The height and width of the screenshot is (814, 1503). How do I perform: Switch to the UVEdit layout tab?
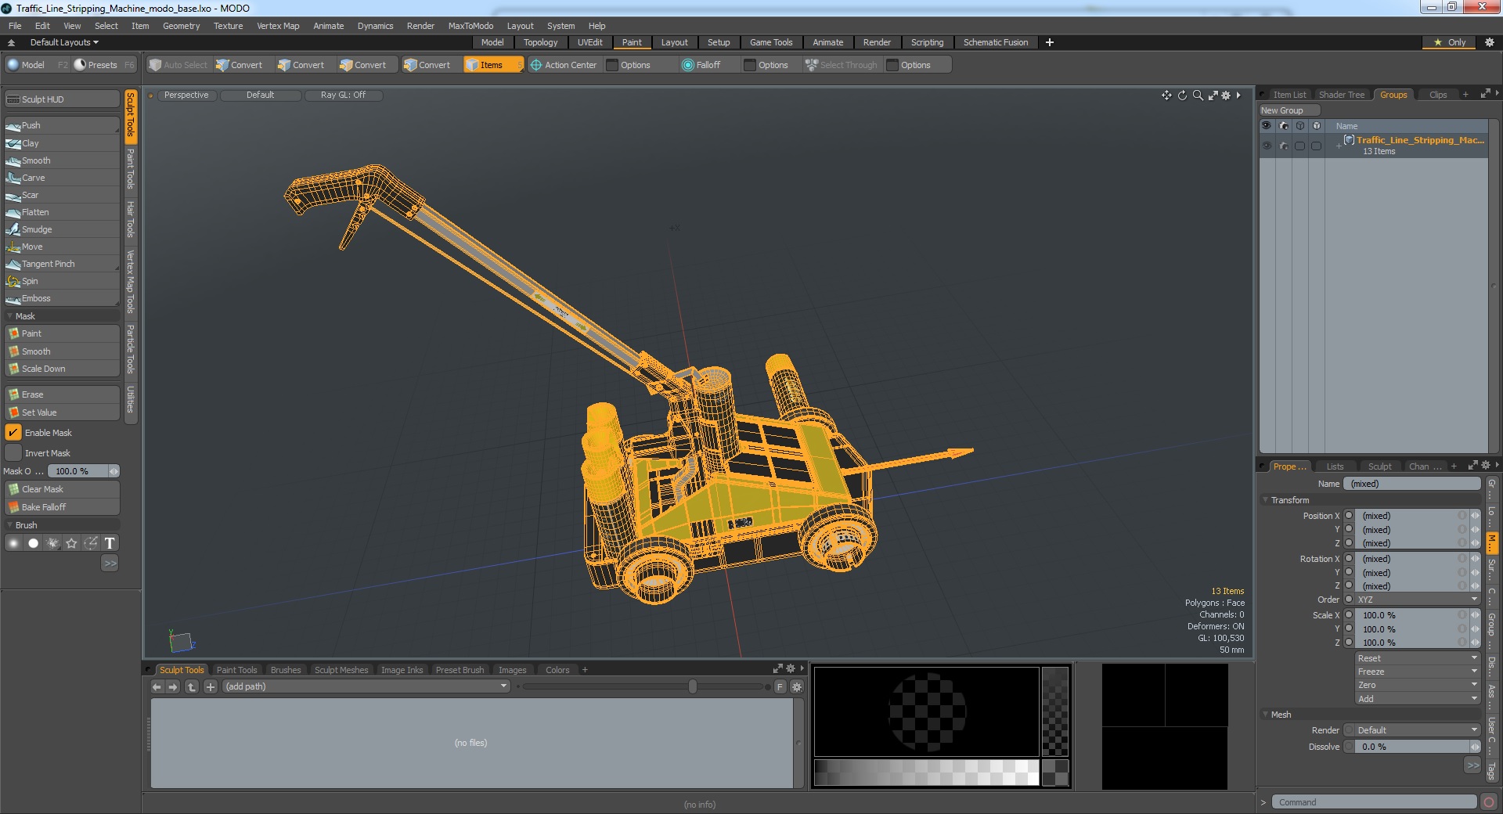pyautogui.click(x=589, y=42)
